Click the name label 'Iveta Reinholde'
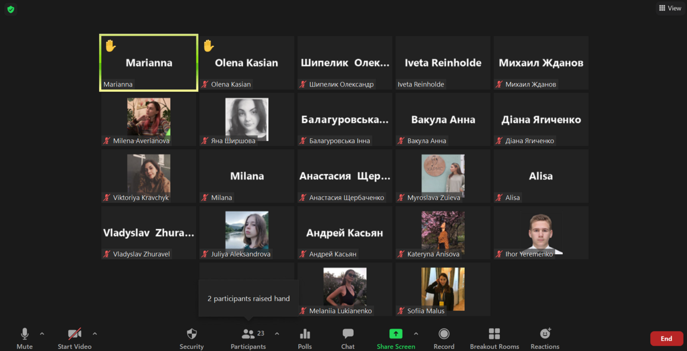The height and width of the screenshot is (351, 687). click(x=421, y=84)
